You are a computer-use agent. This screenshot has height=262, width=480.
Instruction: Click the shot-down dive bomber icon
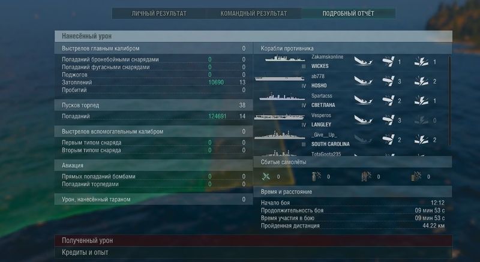point(317,176)
